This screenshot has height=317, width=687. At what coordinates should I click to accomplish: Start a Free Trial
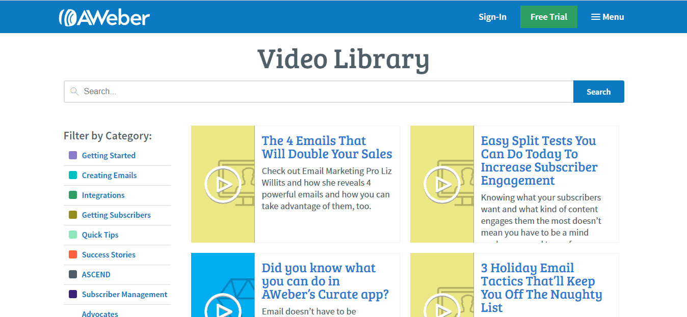(x=548, y=16)
